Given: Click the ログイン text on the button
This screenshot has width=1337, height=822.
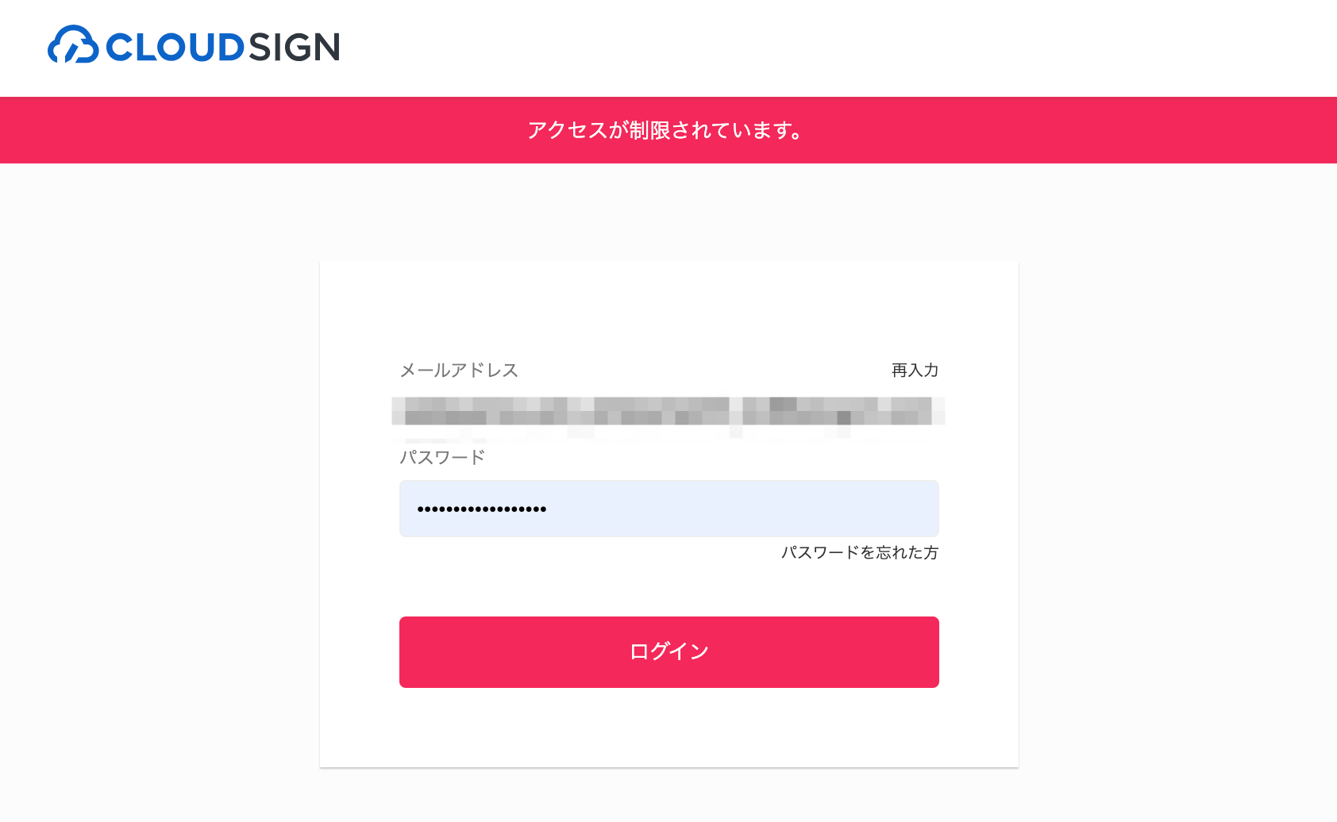Looking at the screenshot, I should click(669, 652).
